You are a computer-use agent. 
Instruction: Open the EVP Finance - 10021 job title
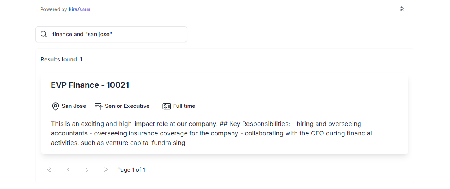tap(90, 85)
